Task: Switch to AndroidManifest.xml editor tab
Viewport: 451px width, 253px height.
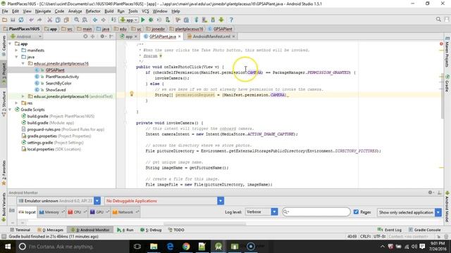Action: (211, 37)
